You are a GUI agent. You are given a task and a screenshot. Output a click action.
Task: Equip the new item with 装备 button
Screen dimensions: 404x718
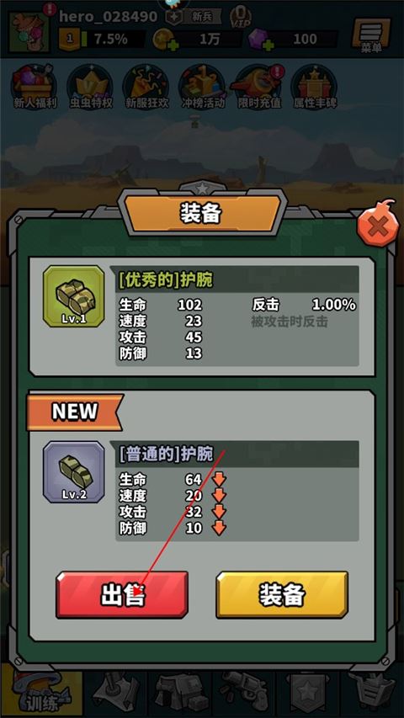pos(282,594)
